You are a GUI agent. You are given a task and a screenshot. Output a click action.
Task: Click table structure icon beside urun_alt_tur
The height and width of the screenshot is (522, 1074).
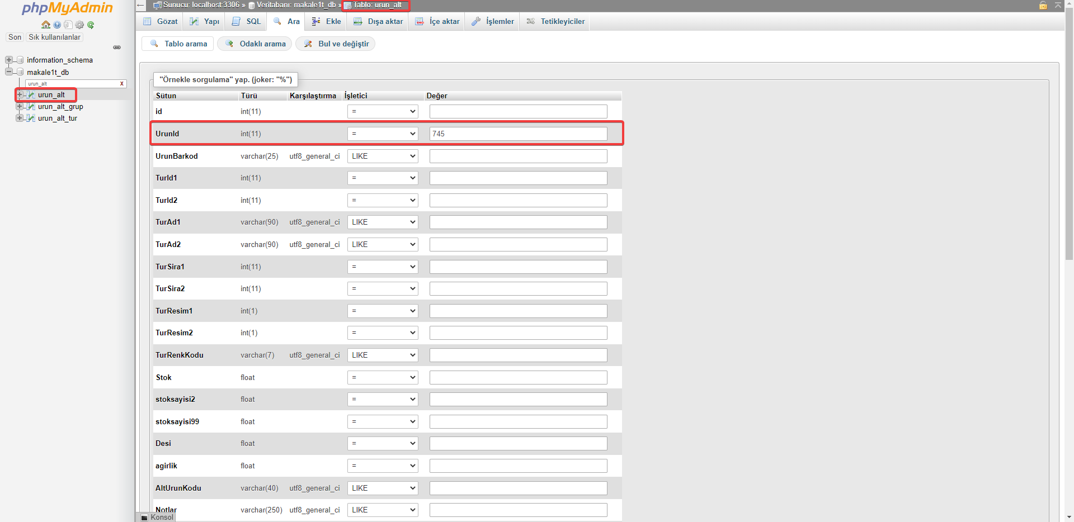point(31,118)
